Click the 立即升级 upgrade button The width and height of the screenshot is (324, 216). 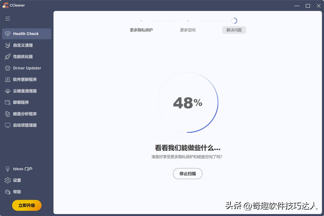pyautogui.click(x=26, y=205)
